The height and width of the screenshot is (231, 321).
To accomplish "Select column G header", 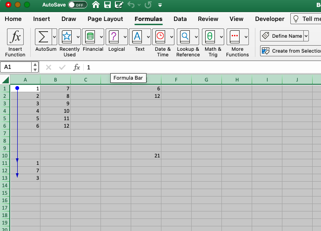I will (207, 80).
